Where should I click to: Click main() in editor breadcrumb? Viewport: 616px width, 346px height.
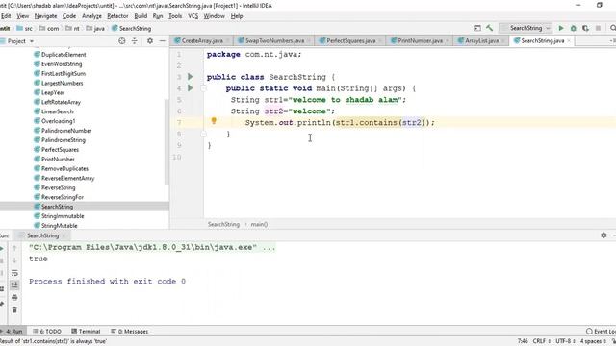pos(259,224)
